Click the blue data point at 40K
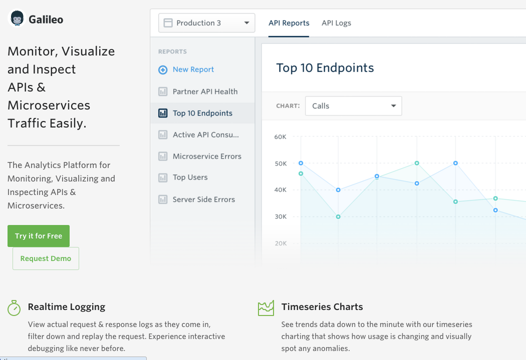526x360 pixels. coord(338,190)
